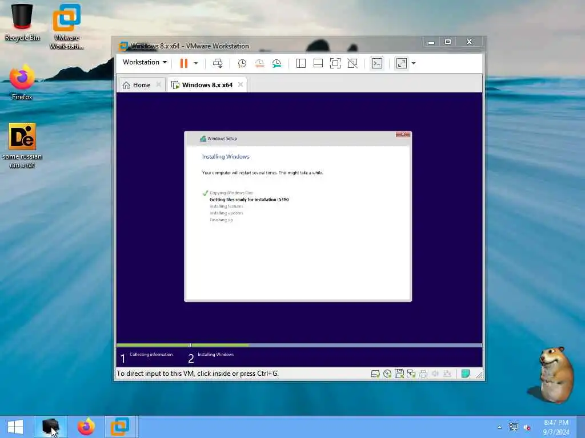
Task: Open the taskbar clock and date
Action: [x=556, y=427]
